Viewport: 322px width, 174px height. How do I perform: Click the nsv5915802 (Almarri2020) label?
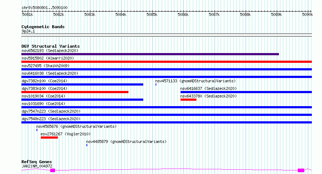pos(48,58)
